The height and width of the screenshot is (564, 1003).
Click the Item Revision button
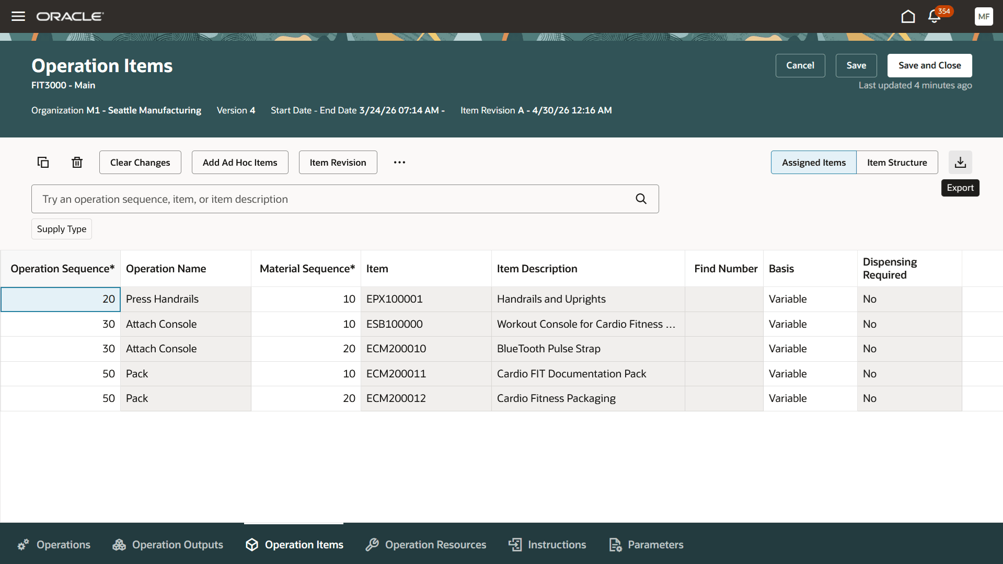338,163
